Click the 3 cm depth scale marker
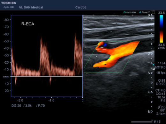Image resolution: width=166 pixels, height=124 pixels. [x=149, y=73]
